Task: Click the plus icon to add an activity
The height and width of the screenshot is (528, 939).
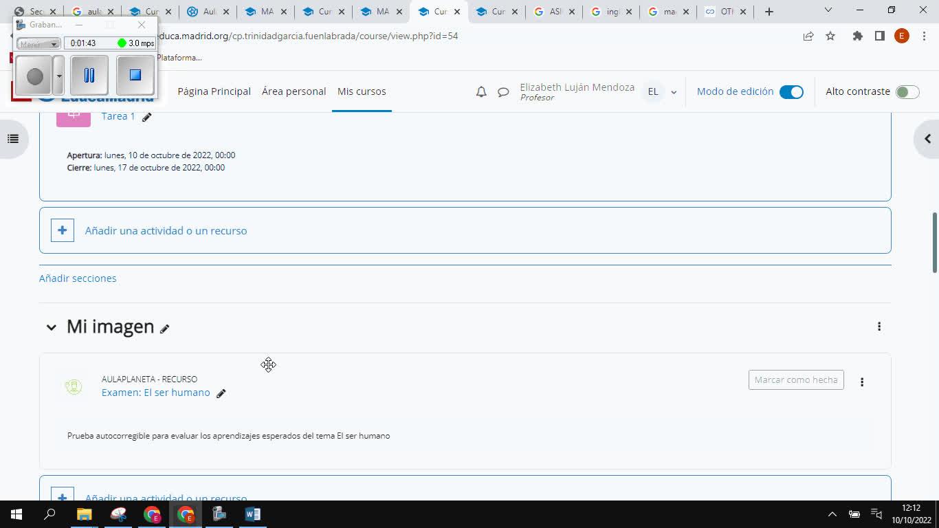Action: 63,230
